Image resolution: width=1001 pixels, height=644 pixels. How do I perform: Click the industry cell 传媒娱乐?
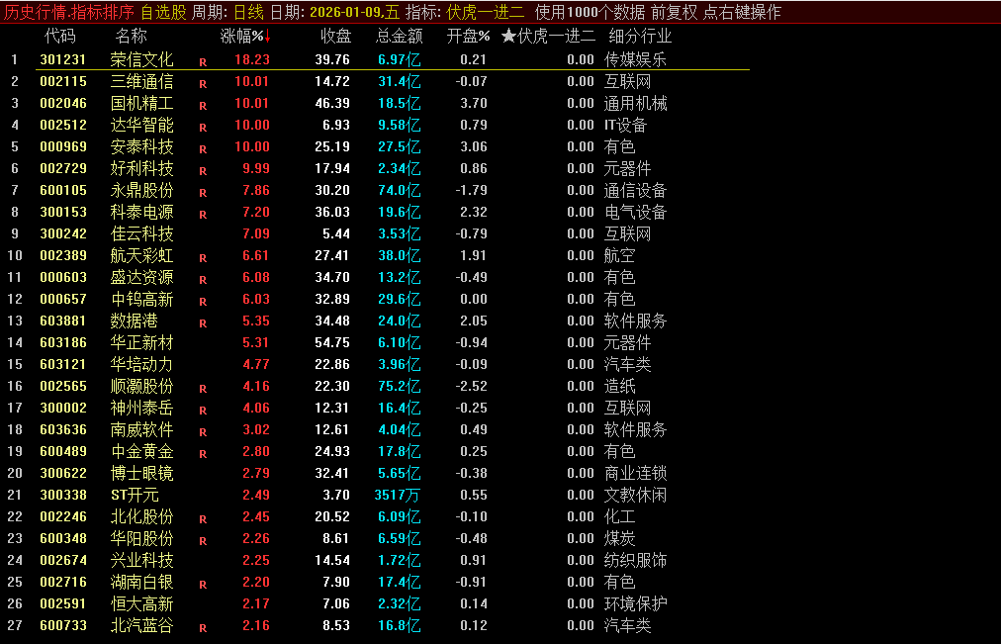pyautogui.click(x=635, y=59)
